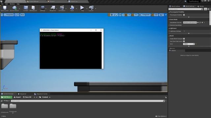Open the File menu
The image size is (211, 118).
pos(2,4)
